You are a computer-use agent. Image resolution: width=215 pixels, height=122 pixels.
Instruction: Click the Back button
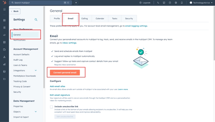[15, 11]
